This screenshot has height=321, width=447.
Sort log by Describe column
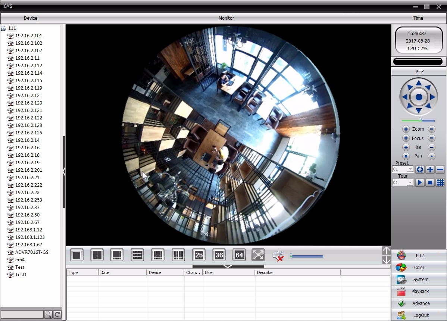pyautogui.click(x=298, y=272)
